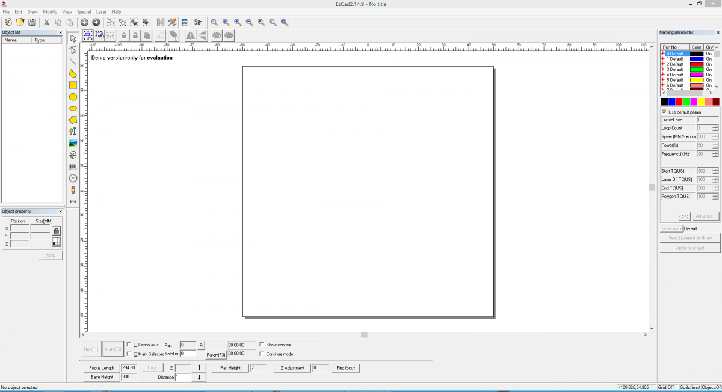722x392 pixels.
Task: Open the Modify menu
Action: tap(49, 12)
